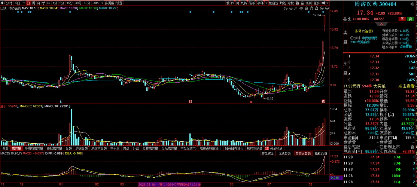Open the dropdown arrow at toolbar far right
Image resolution: width=417 pixels, height=187 pixels.
(x=328, y=3)
